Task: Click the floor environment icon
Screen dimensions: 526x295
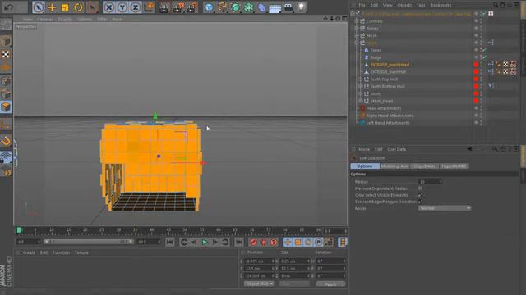Action: tap(275, 8)
